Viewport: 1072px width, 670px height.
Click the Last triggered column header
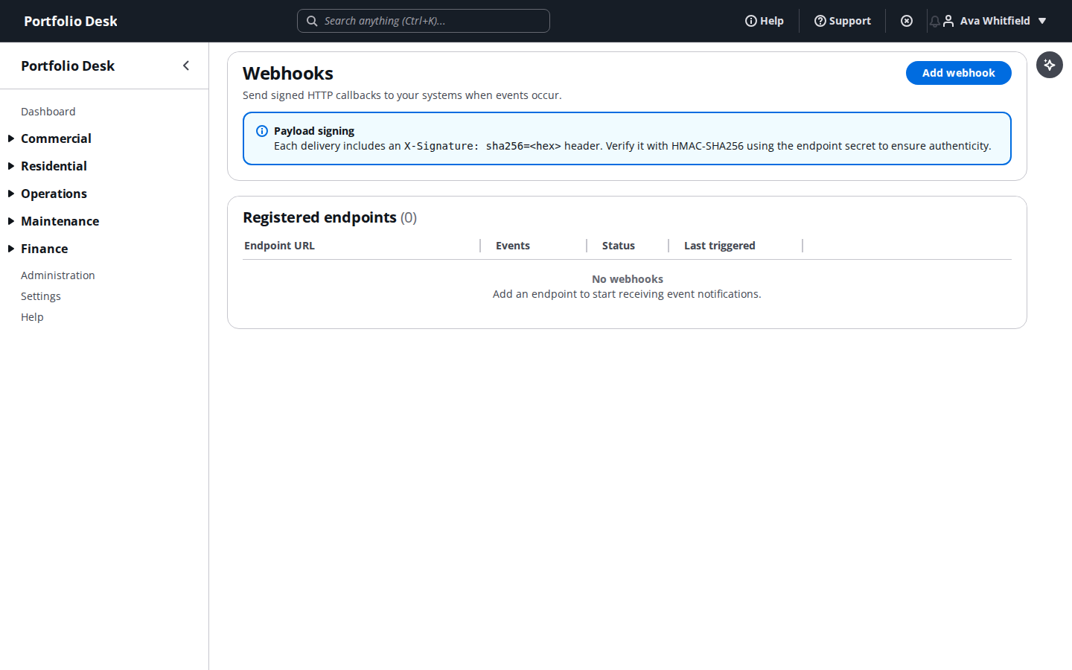click(x=720, y=246)
